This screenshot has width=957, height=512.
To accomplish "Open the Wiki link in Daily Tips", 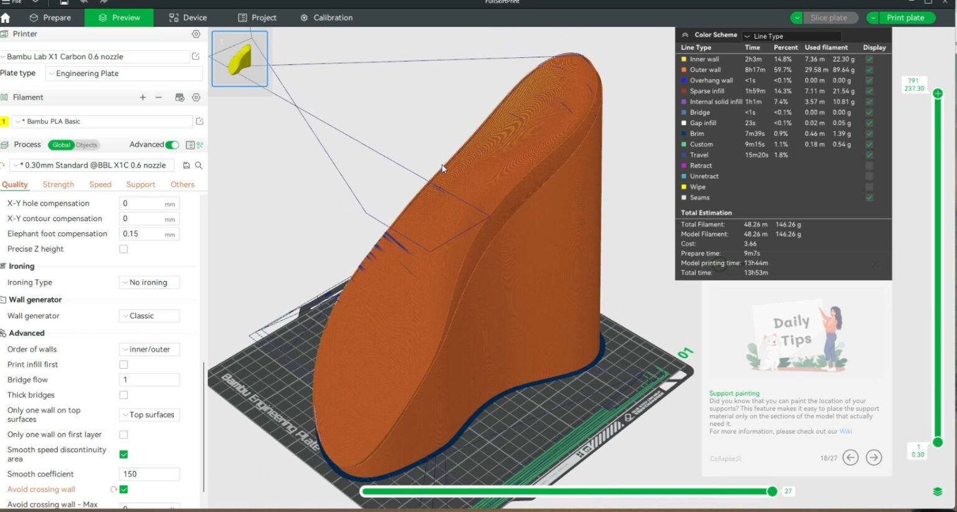I will [845, 432].
